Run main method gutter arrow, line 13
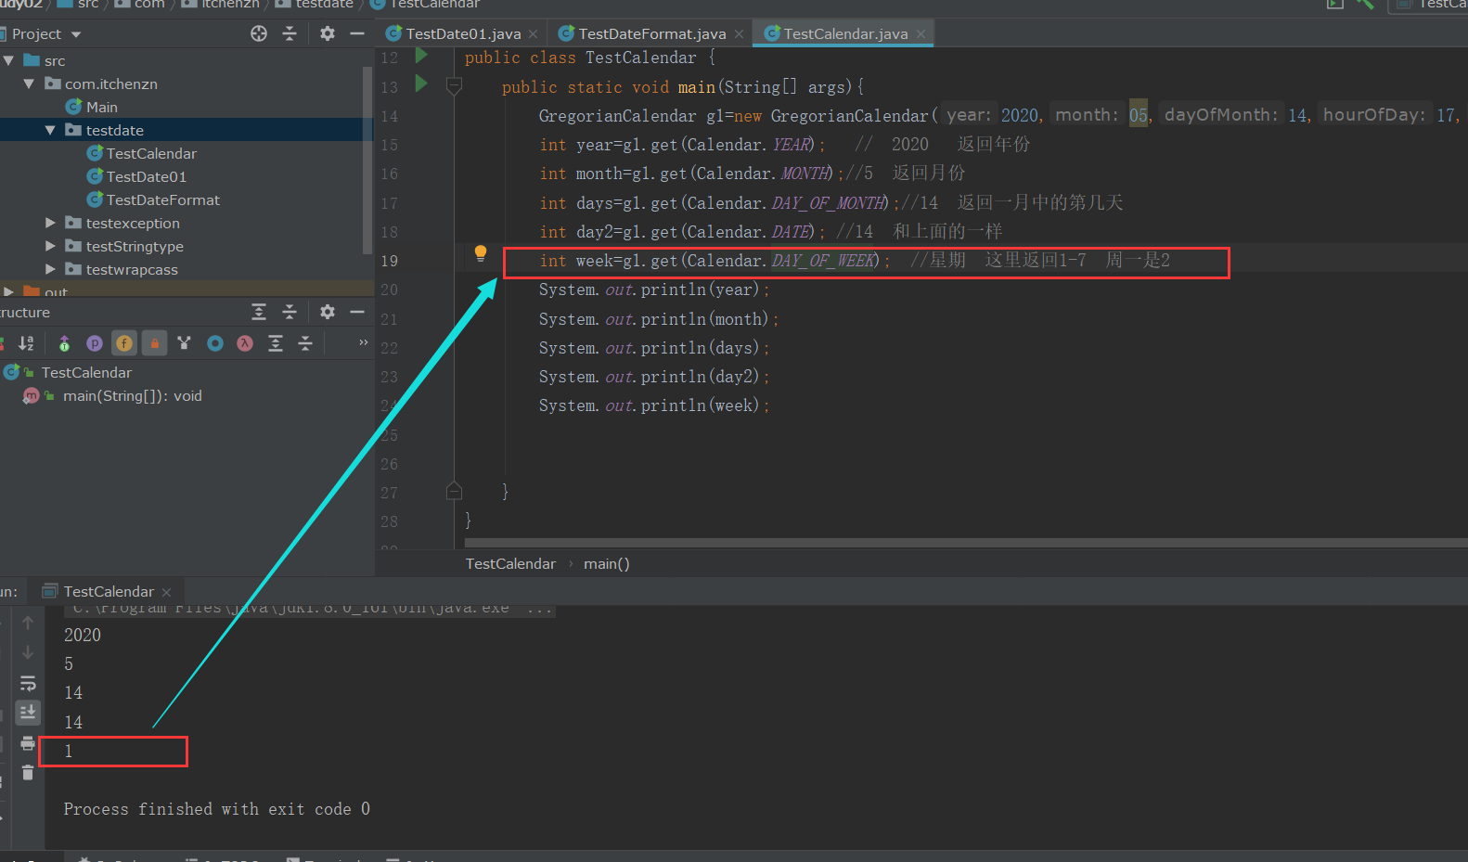This screenshot has height=862, width=1468. [x=421, y=84]
